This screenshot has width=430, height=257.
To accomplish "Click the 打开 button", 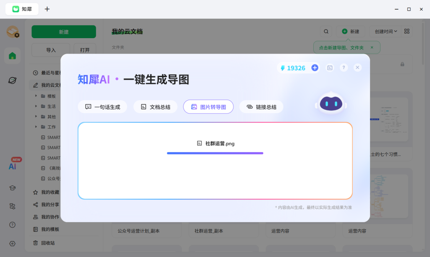I will pos(85,50).
